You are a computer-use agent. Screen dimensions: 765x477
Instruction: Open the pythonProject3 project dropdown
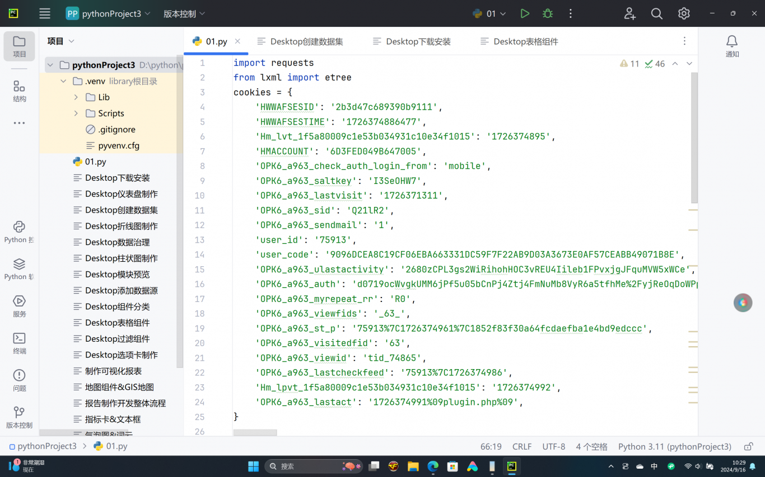coord(109,13)
